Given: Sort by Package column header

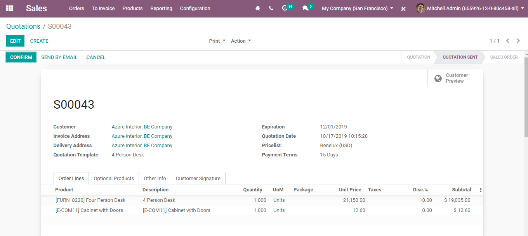Looking at the screenshot, I should tap(303, 190).
